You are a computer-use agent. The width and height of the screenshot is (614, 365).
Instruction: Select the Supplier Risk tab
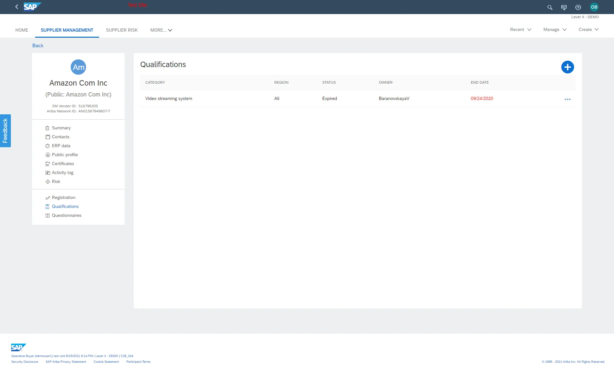[122, 30]
